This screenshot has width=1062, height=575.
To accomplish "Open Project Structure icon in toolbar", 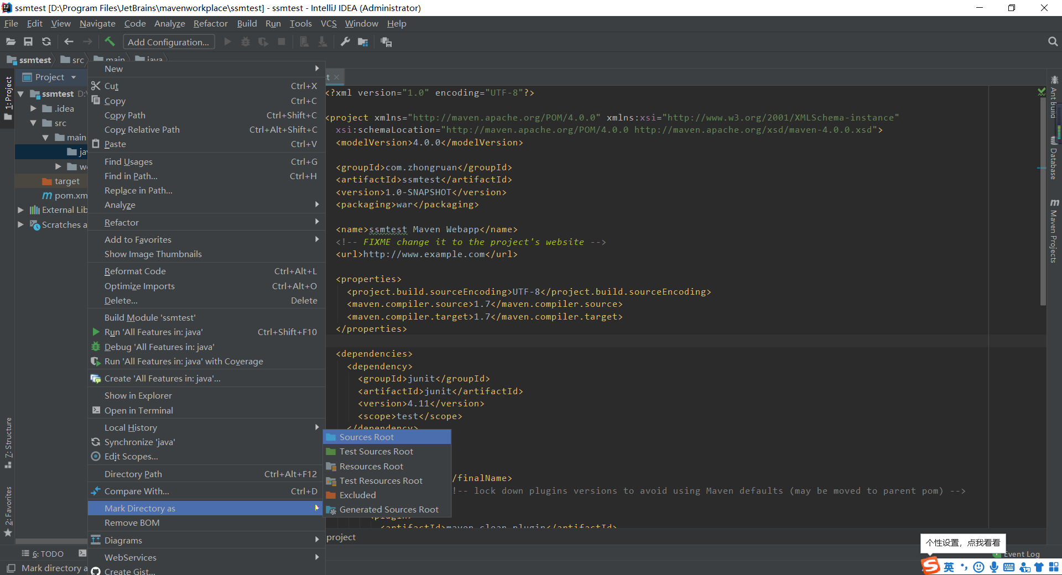I will click(363, 41).
